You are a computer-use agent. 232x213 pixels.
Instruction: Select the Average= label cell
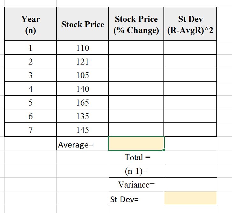click(x=83, y=143)
